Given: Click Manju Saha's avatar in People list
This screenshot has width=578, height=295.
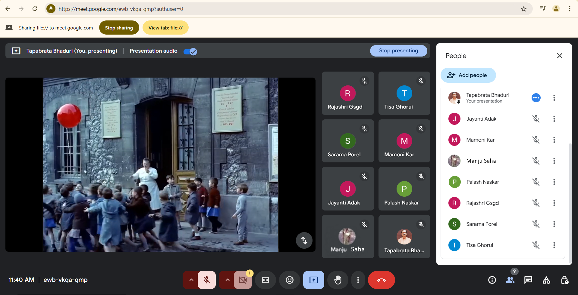Looking at the screenshot, I should tap(454, 161).
